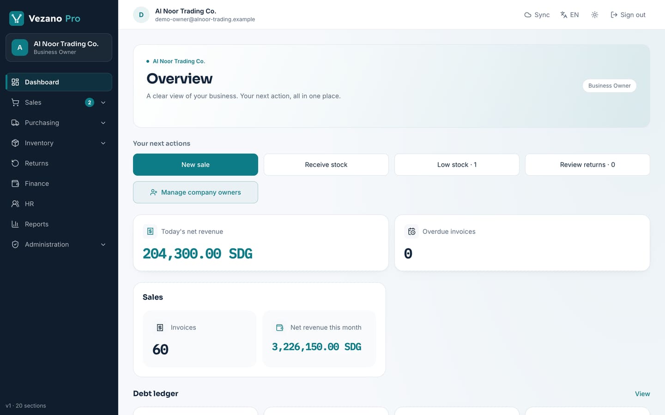Expand the Inventory menu chevron

(x=103, y=143)
